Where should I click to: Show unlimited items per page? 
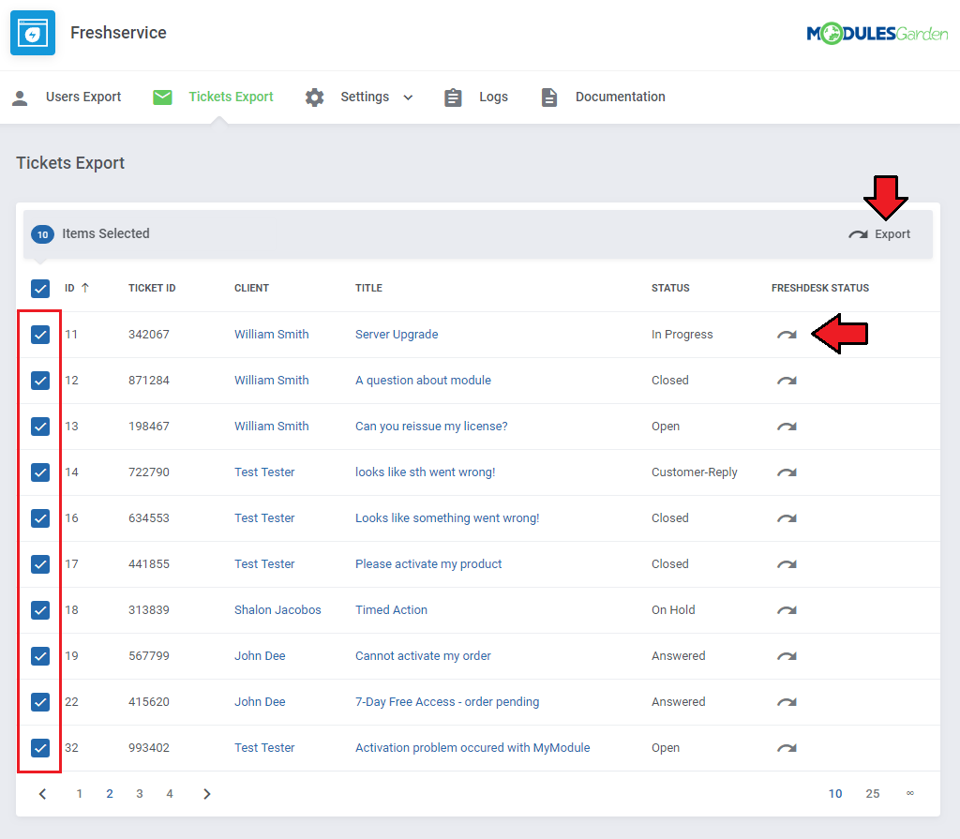click(x=909, y=794)
